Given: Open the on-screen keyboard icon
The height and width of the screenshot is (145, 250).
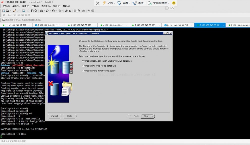Looking at the screenshot, I should [84, 11].
